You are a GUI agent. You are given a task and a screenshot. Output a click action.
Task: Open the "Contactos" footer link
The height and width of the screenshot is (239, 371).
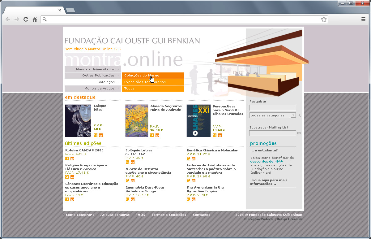[202, 215]
